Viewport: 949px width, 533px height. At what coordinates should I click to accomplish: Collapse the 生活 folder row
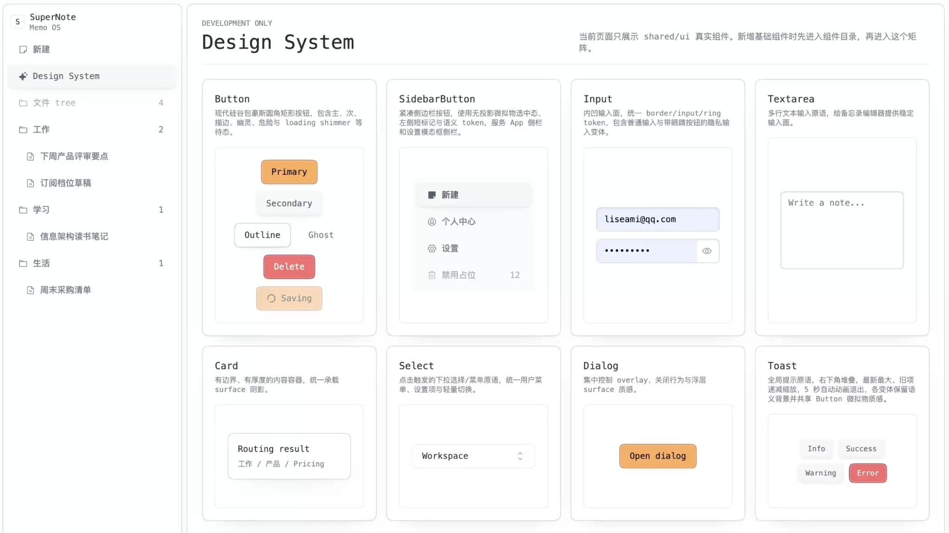(x=92, y=263)
